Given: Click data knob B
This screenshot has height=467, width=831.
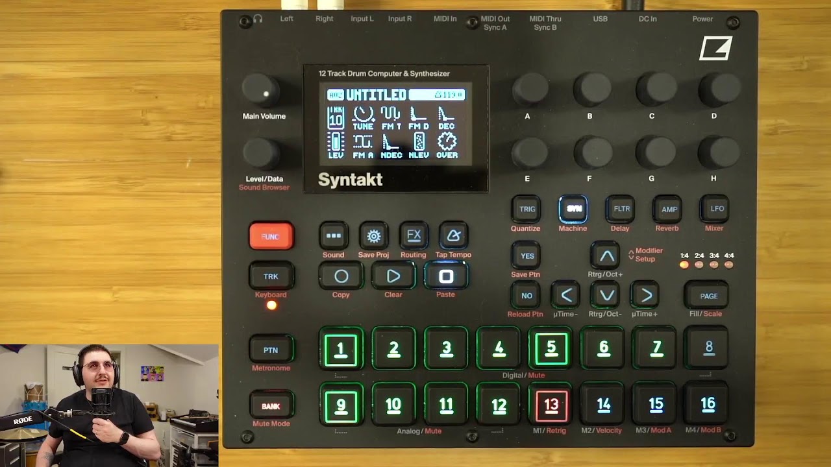Looking at the screenshot, I should [593, 90].
